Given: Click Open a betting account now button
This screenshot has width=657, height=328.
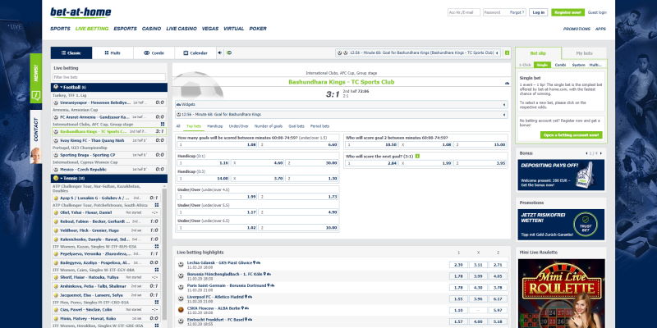Looking at the screenshot, I should point(571,135).
